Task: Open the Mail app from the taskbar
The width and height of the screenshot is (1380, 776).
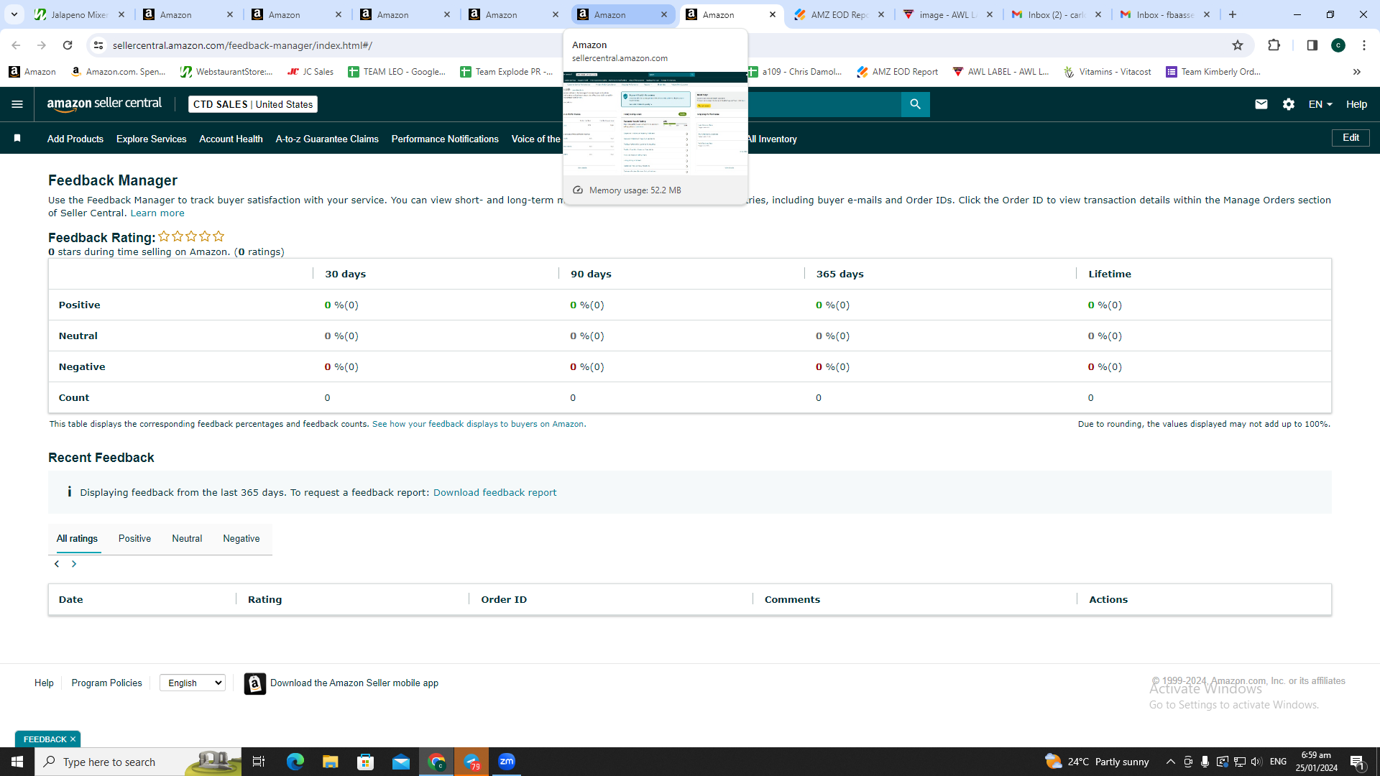Action: [401, 762]
